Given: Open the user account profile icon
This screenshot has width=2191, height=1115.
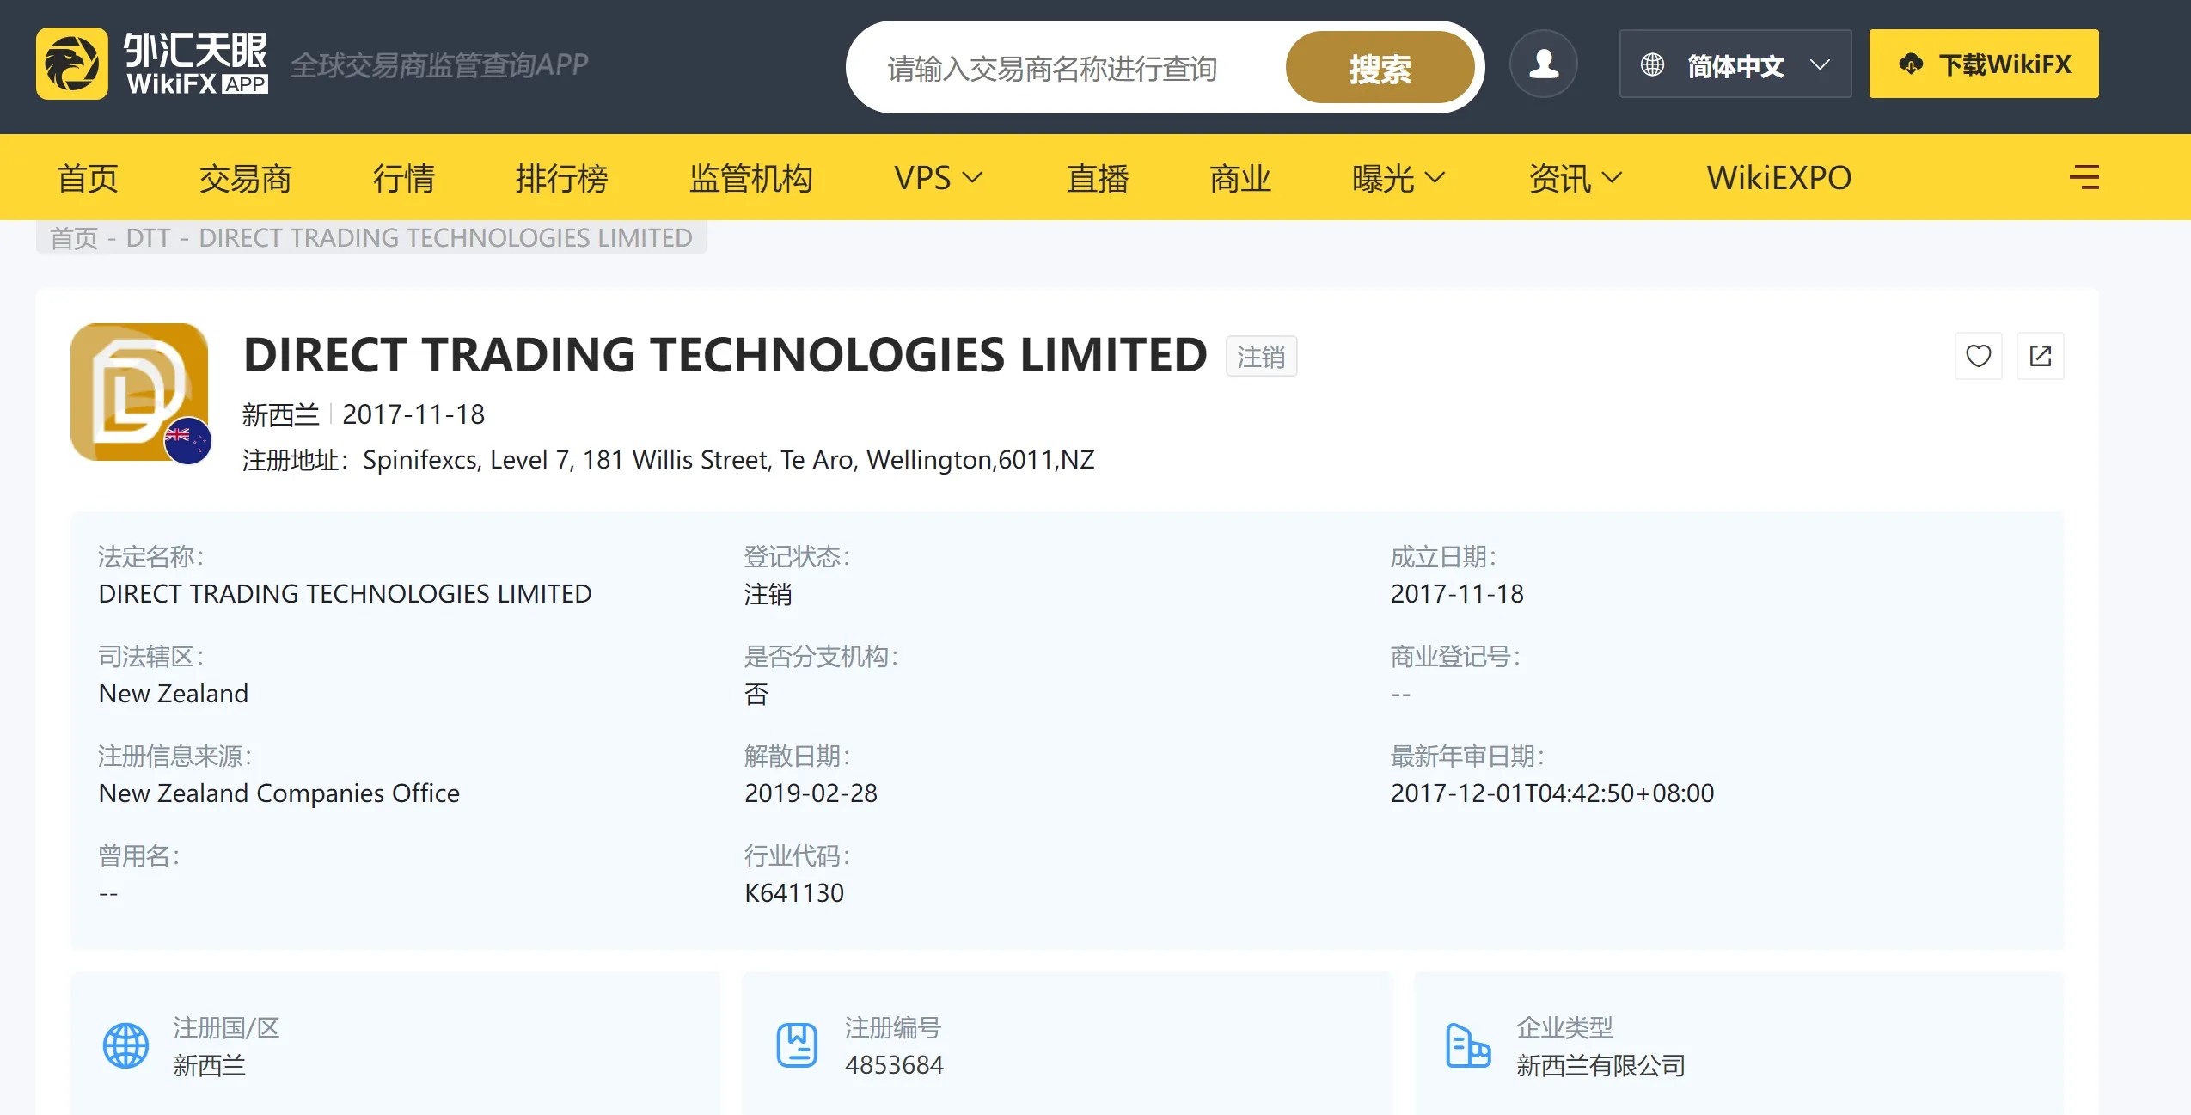Looking at the screenshot, I should pos(1544,64).
